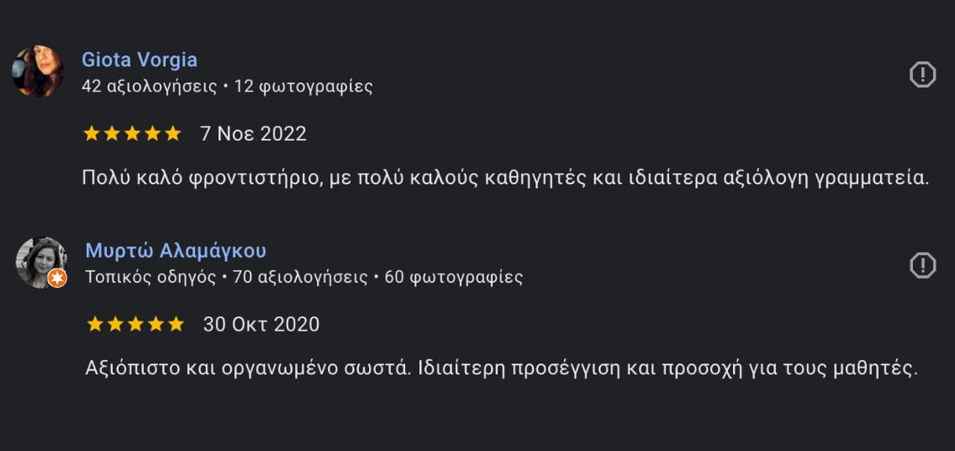
Task: Click the 7 Νοε 2022 review date
Action: click(253, 134)
